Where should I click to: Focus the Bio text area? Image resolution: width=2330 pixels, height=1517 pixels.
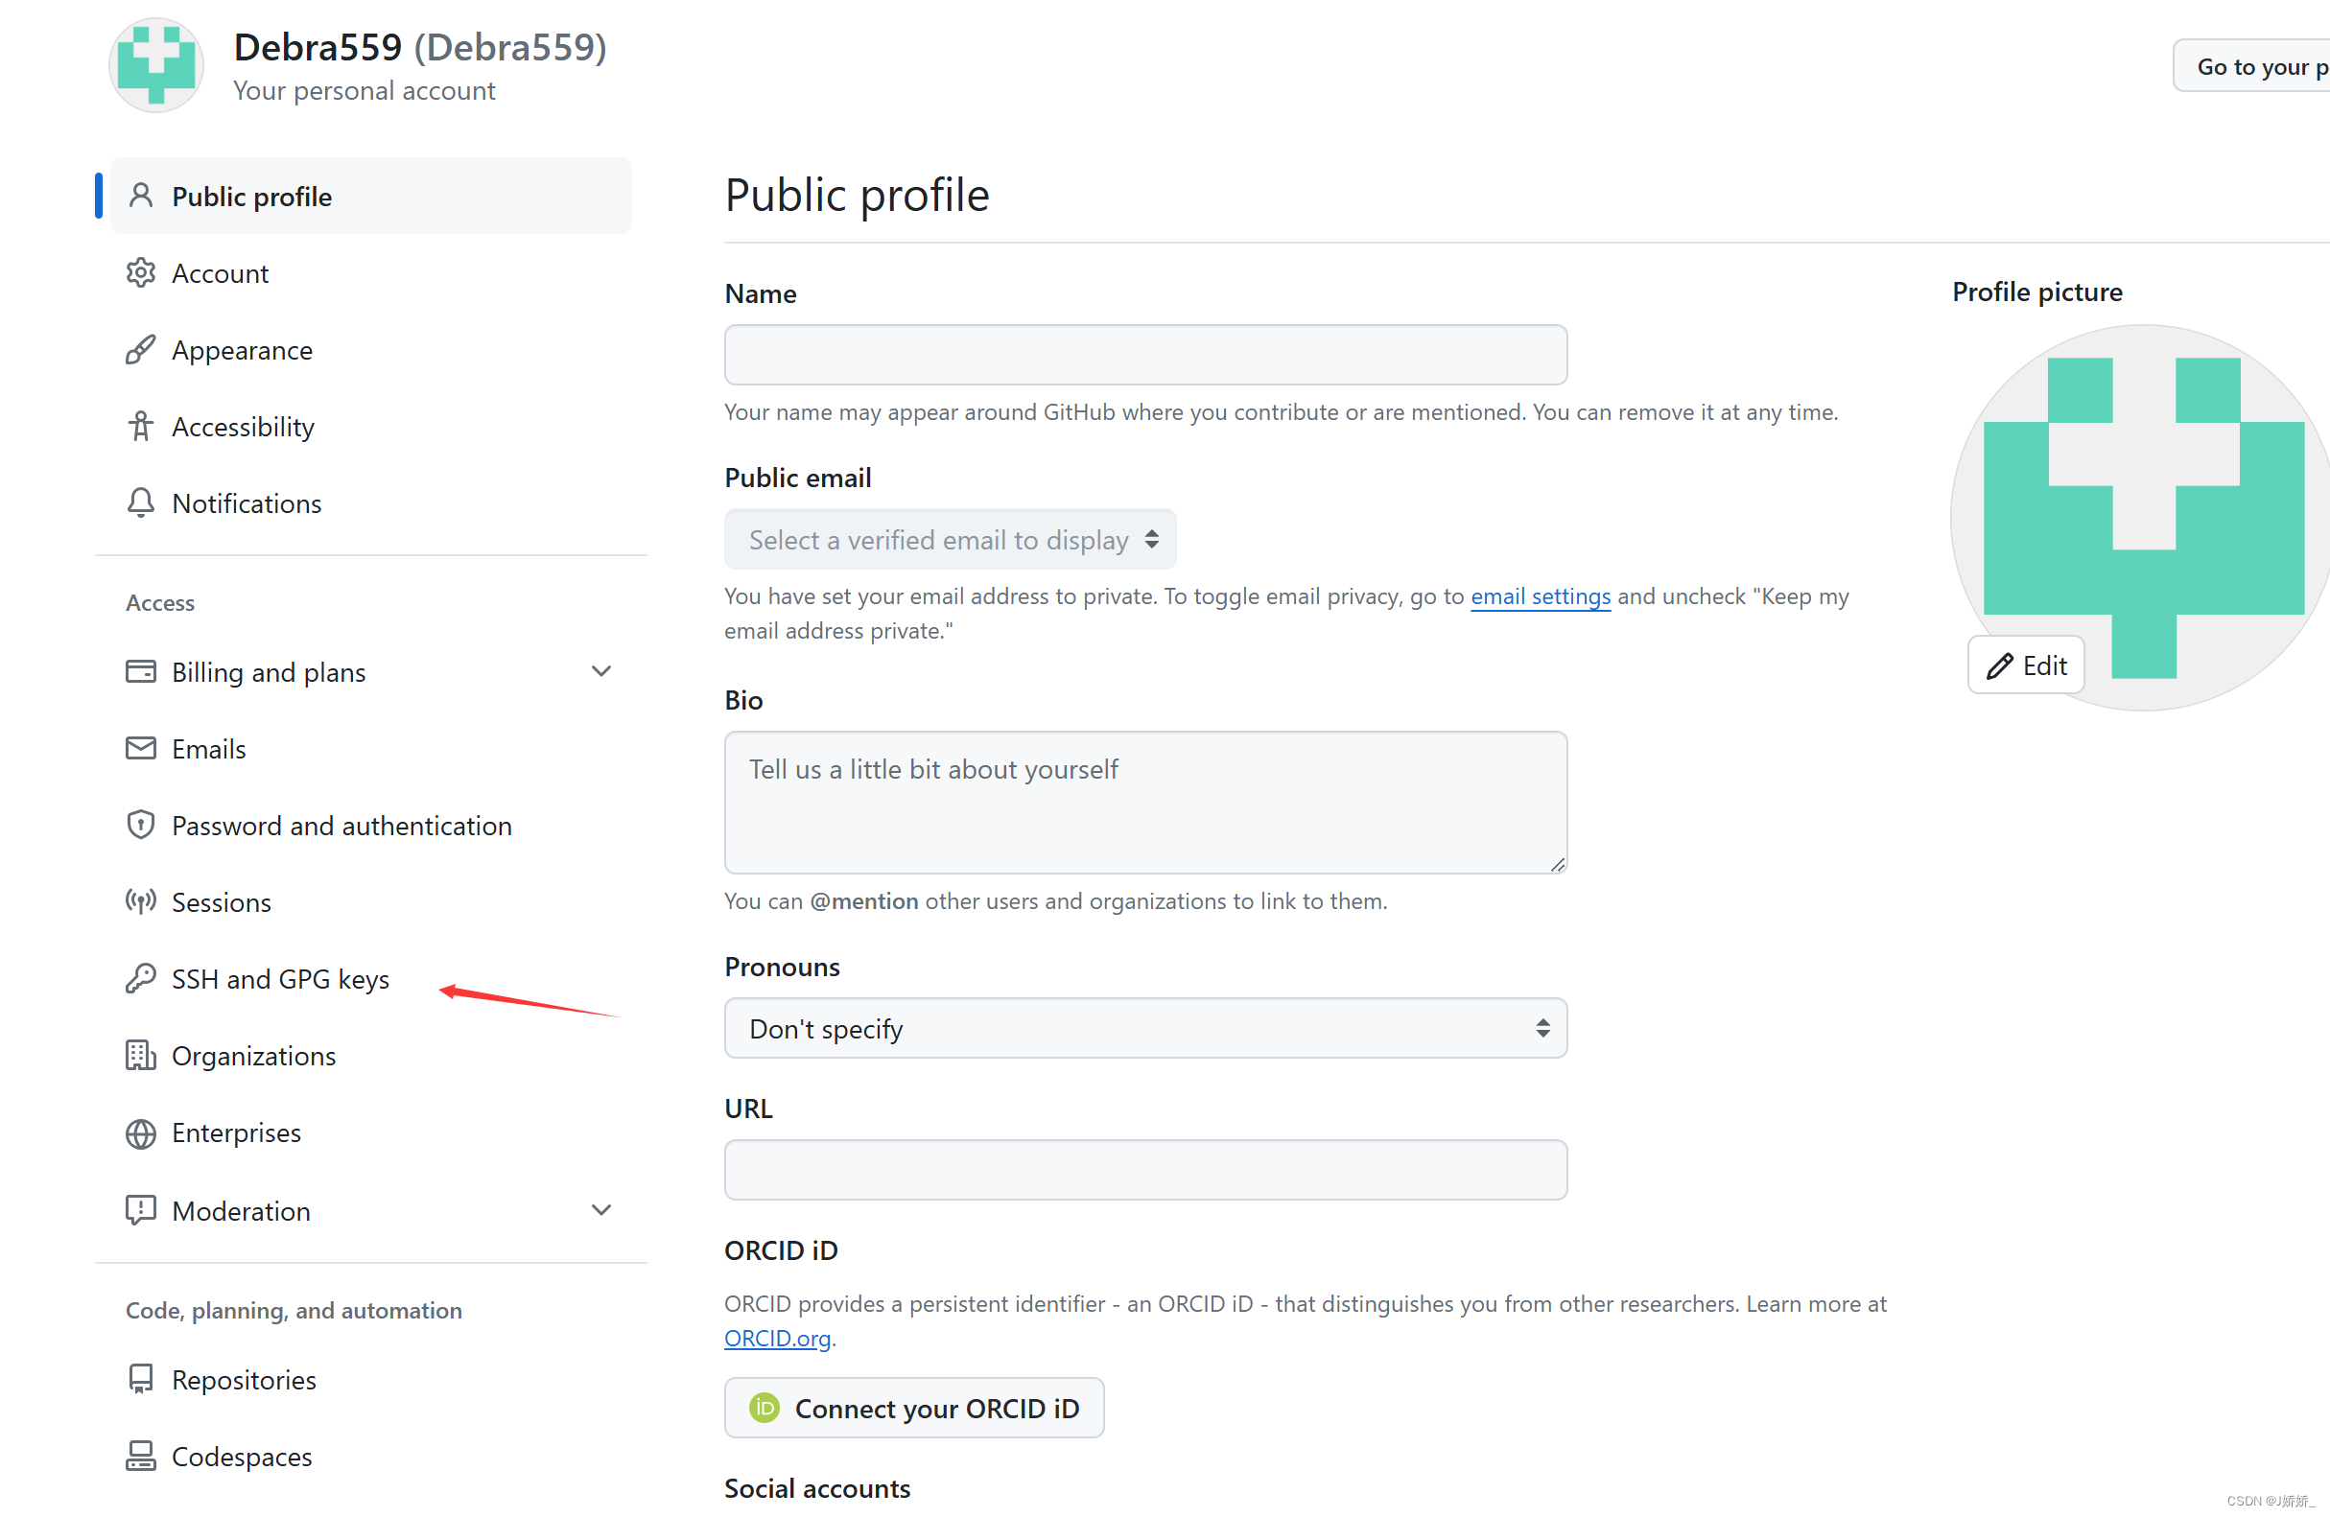pyautogui.click(x=1144, y=803)
